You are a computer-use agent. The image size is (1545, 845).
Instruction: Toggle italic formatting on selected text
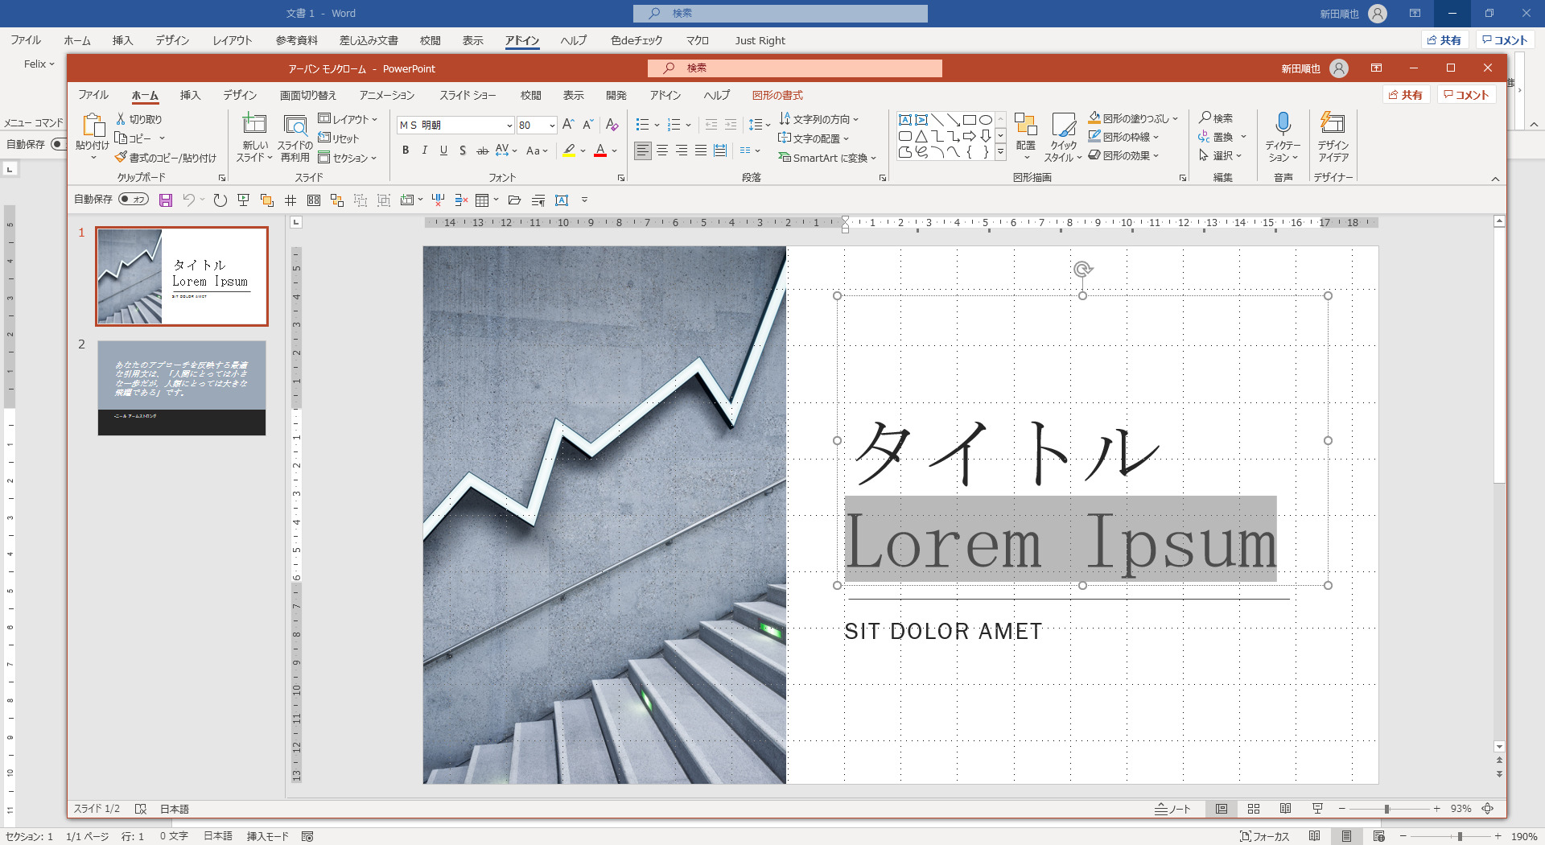point(425,150)
